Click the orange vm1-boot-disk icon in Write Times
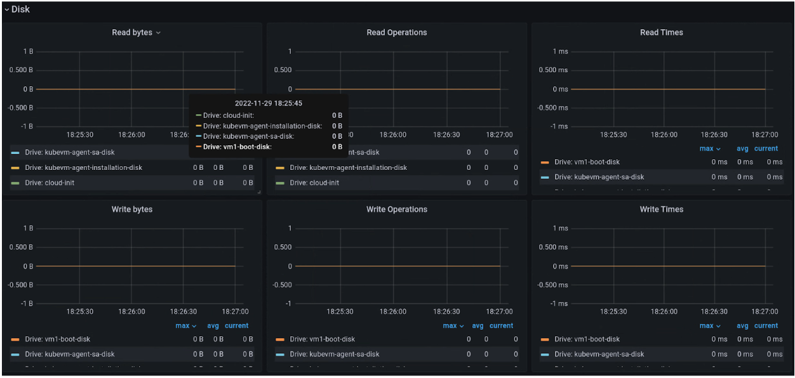 pyautogui.click(x=544, y=339)
